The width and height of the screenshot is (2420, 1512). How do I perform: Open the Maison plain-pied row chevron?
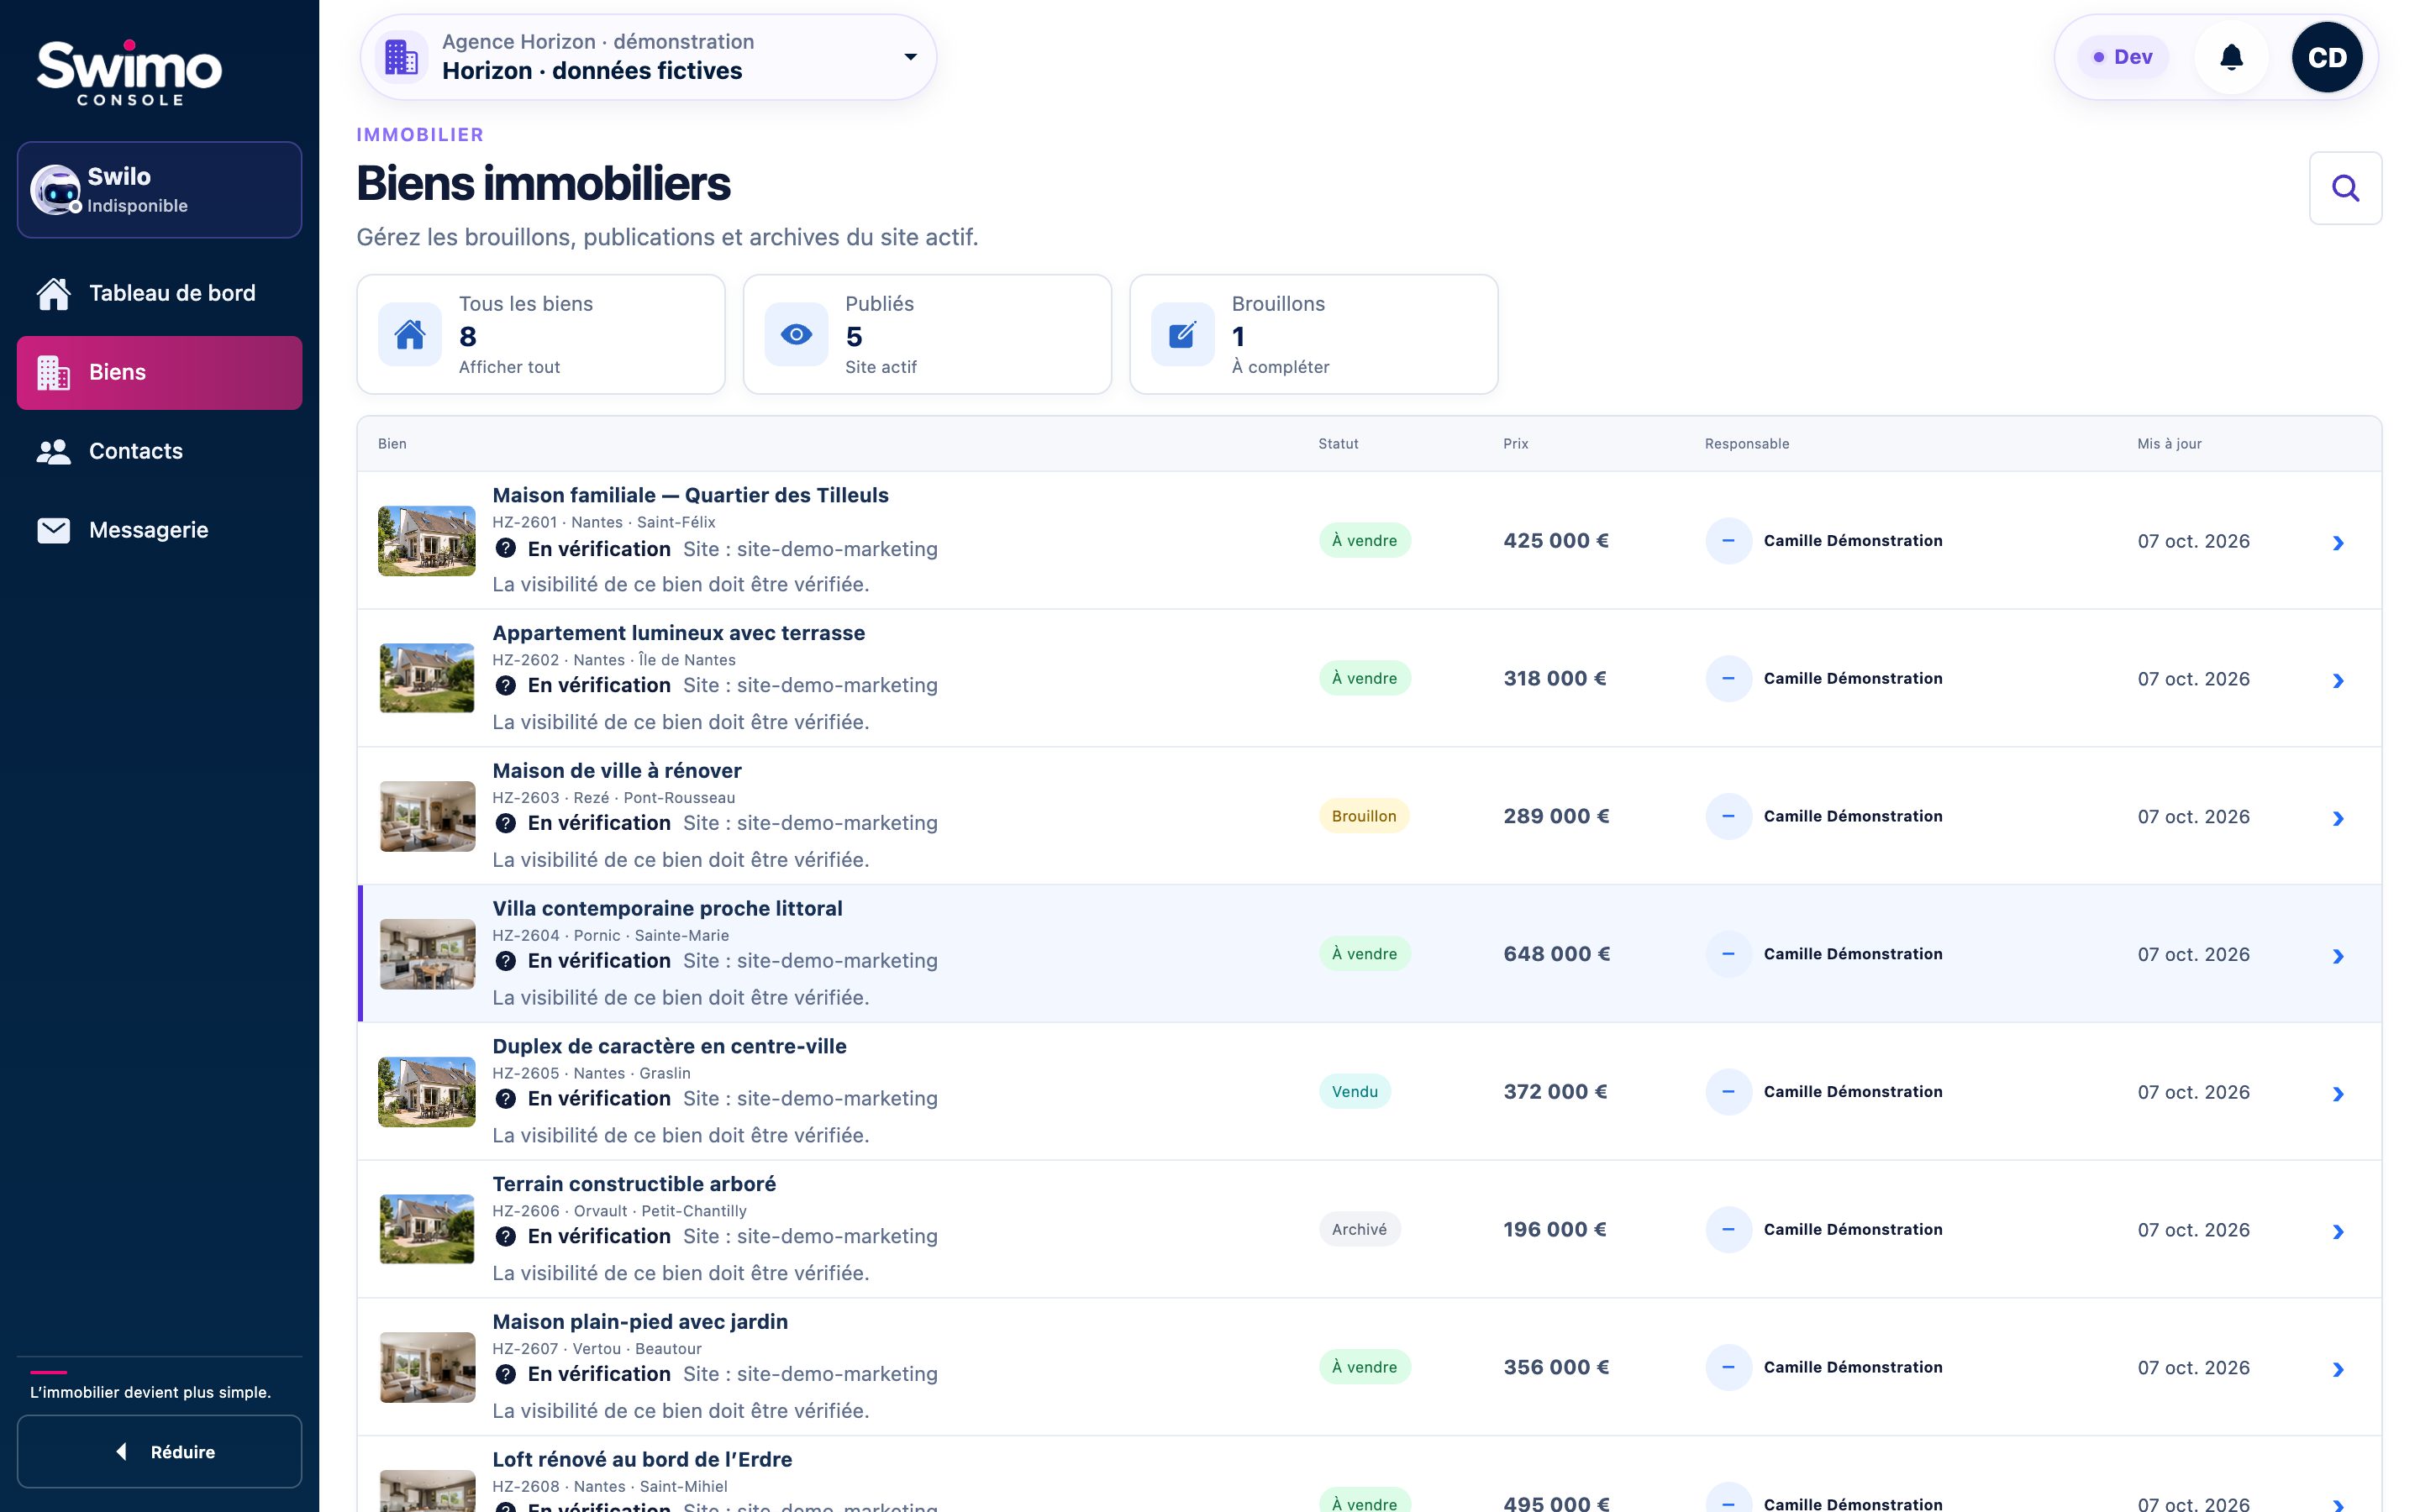pos(2338,1370)
